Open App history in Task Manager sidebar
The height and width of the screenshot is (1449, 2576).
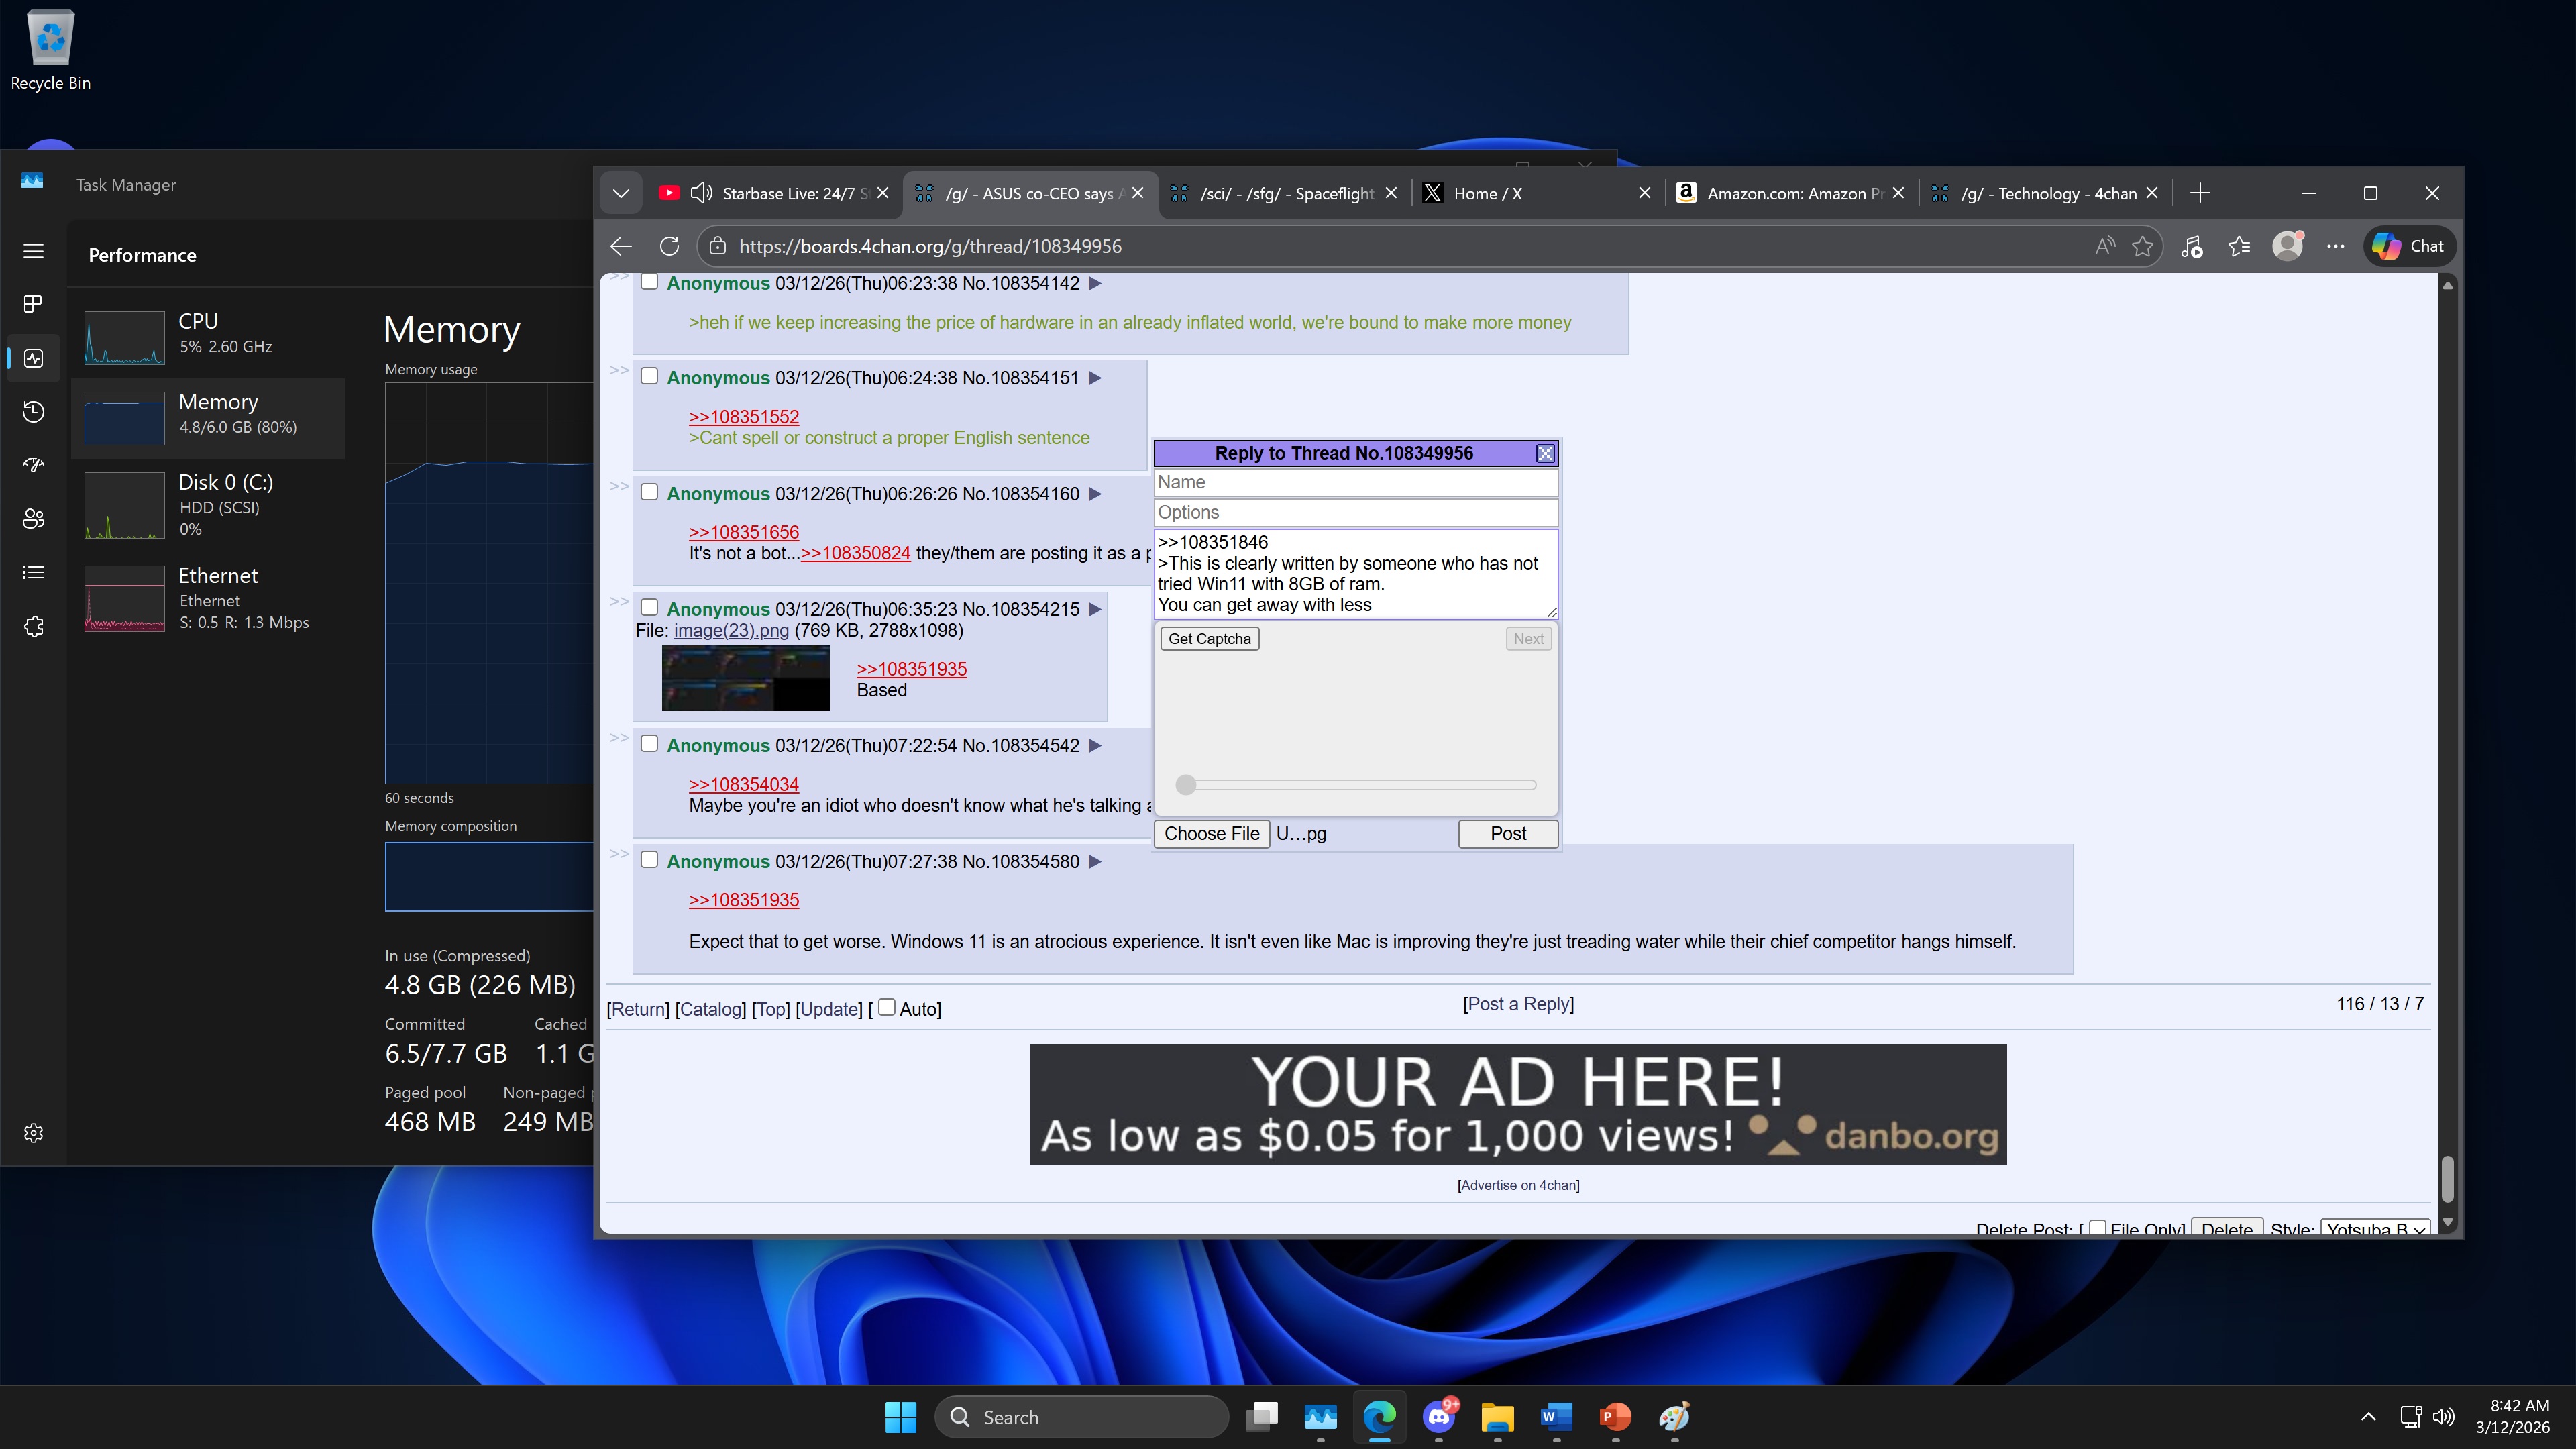(33, 411)
